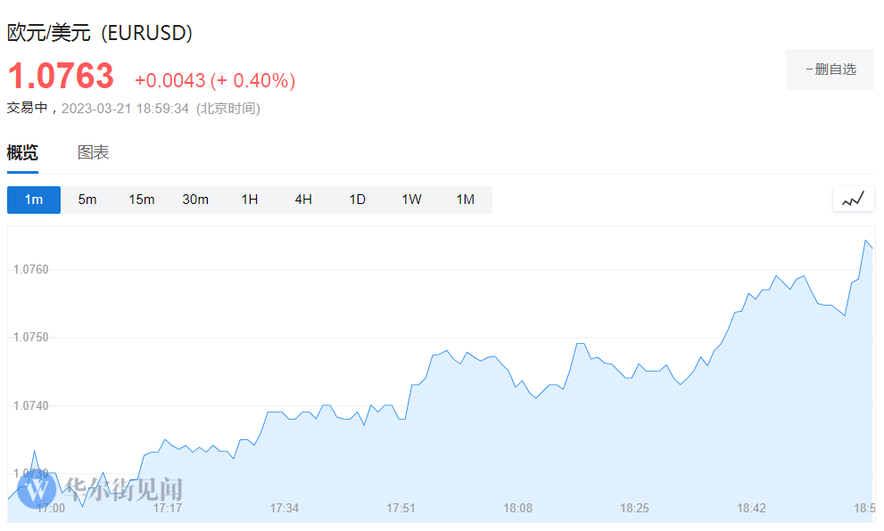Viewport: 884px width, 531px height.
Task: Click the 欧元/美元 (EURUSD) title
Action: pyautogui.click(x=100, y=33)
